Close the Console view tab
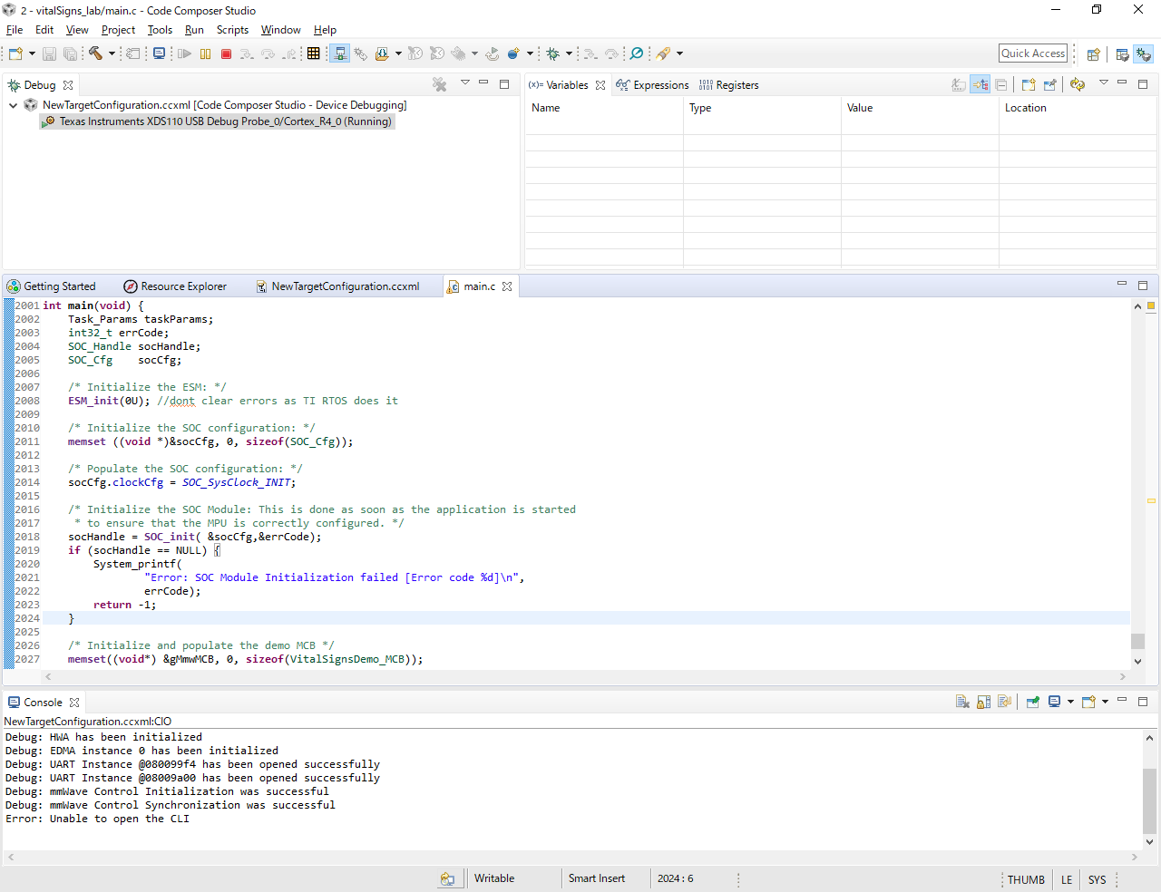The width and height of the screenshot is (1161, 892). [x=74, y=703]
